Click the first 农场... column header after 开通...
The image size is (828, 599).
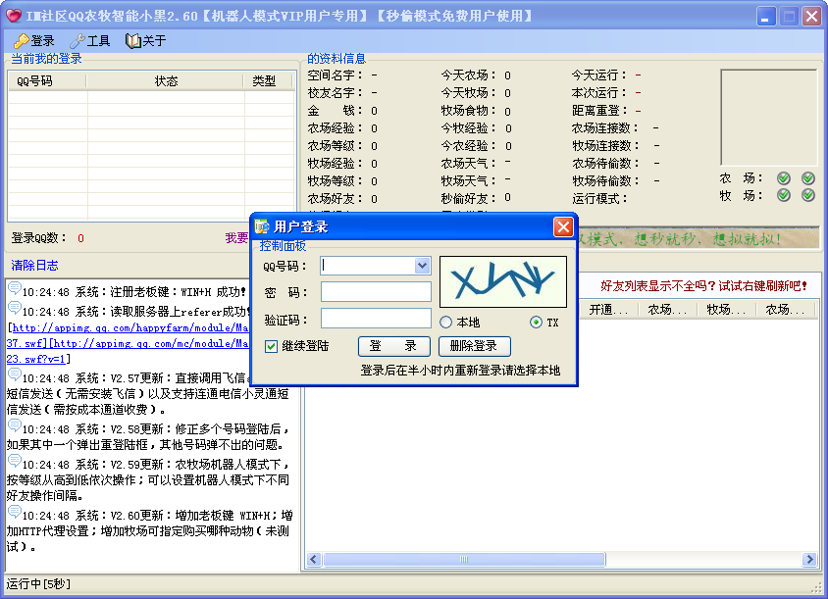click(x=667, y=310)
